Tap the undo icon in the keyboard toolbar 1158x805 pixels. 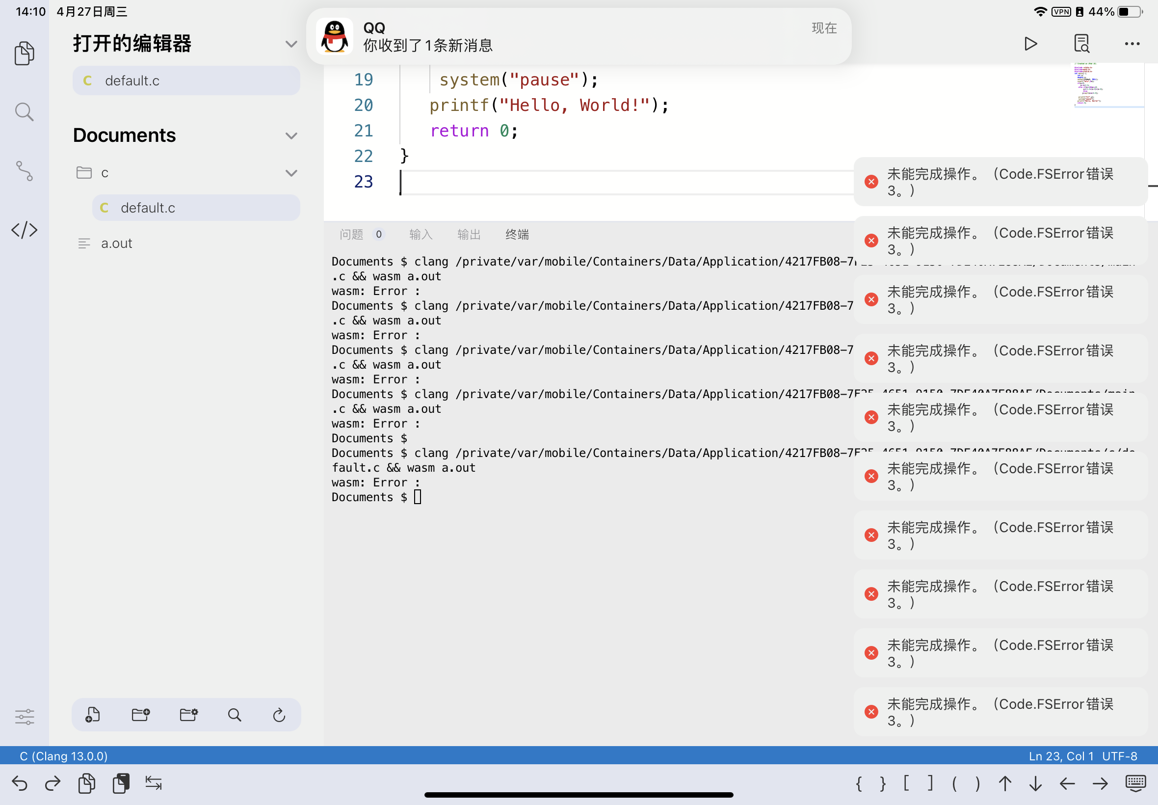(19, 783)
